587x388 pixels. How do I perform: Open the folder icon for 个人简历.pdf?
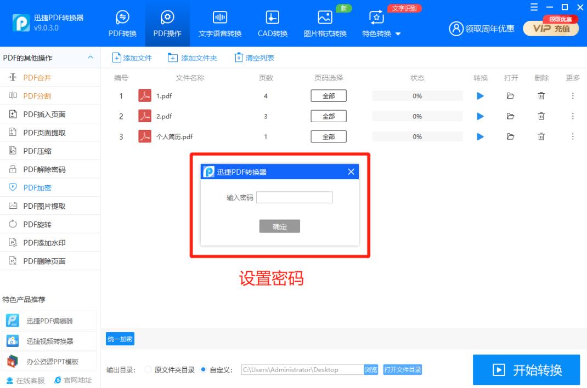tap(511, 136)
